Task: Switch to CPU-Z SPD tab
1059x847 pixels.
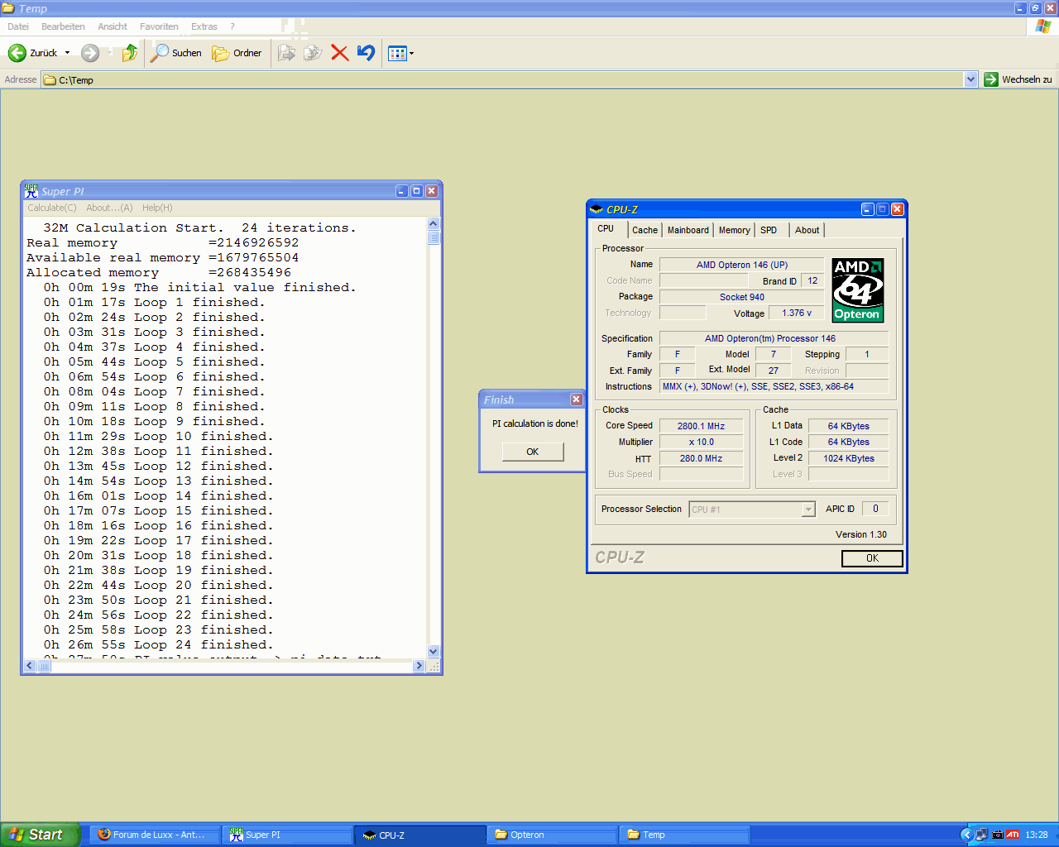Action: pyautogui.click(x=769, y=230)
